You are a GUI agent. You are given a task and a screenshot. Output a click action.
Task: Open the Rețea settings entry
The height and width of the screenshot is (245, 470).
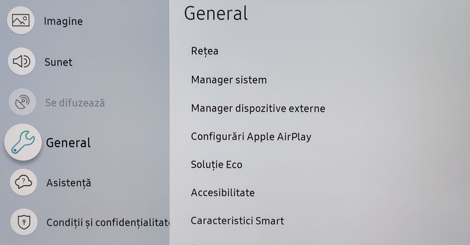point(320,51)
